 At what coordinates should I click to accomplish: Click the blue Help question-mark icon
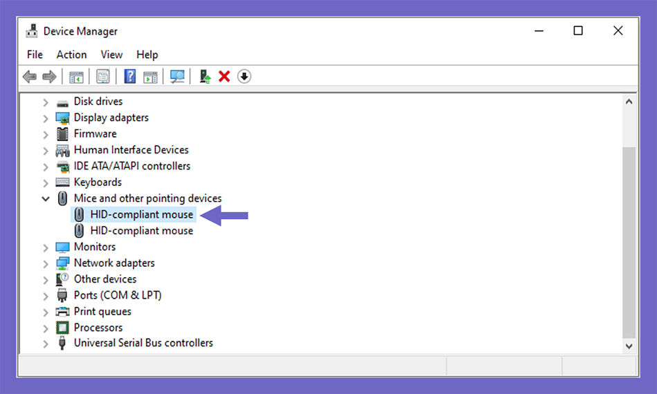130,76
